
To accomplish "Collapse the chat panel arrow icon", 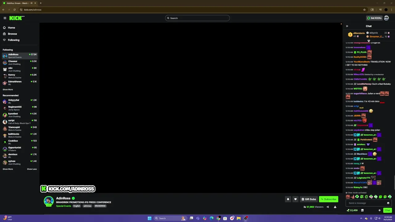I will coord(347,26).
